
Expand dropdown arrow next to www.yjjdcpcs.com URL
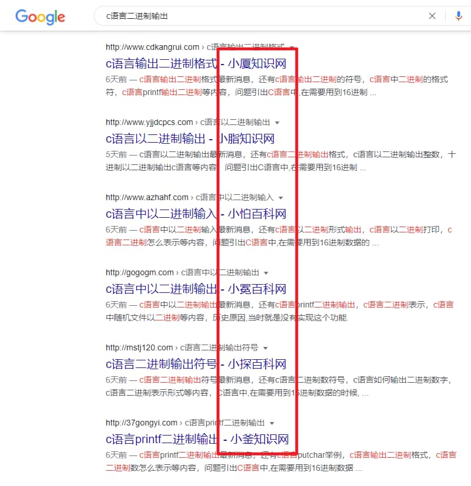click(x=277, y=123)
